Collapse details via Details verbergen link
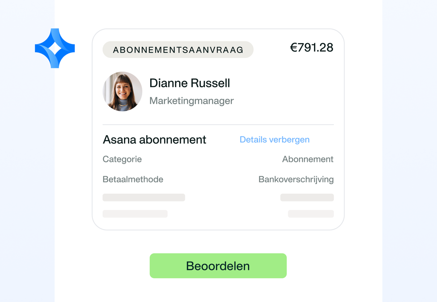 pyautogui.click(x=275, y=139)
